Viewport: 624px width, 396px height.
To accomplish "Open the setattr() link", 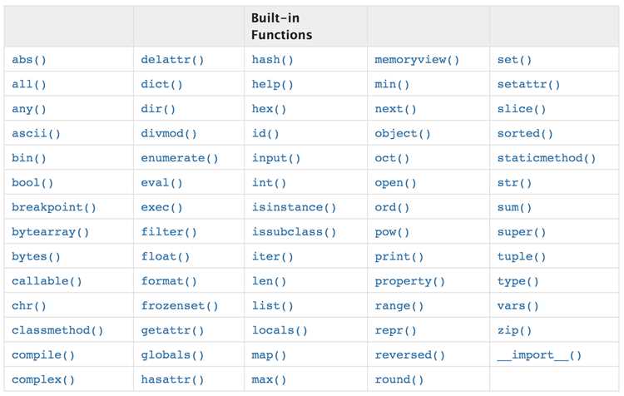I will click(528, 84).
